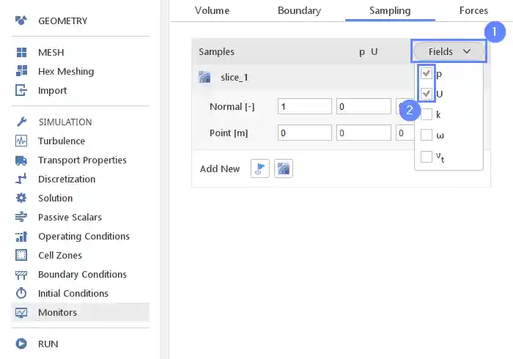Screen dimensions: 513x359
Task: Open Transport Properties section
Action: pyautogui.click(x=82, y=160)
